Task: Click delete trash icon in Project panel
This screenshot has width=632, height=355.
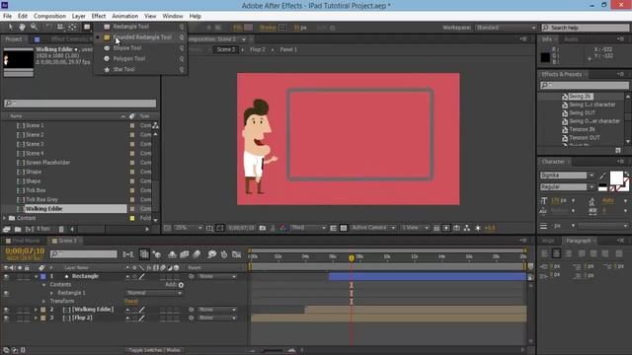Action: click(61, 229)
